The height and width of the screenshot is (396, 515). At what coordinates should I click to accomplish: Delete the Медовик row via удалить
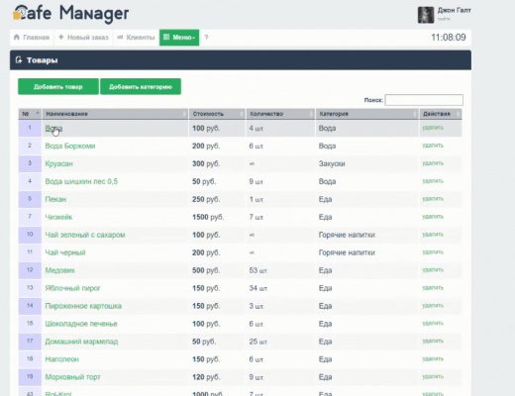pyautogui.click(x=433, y=270)
